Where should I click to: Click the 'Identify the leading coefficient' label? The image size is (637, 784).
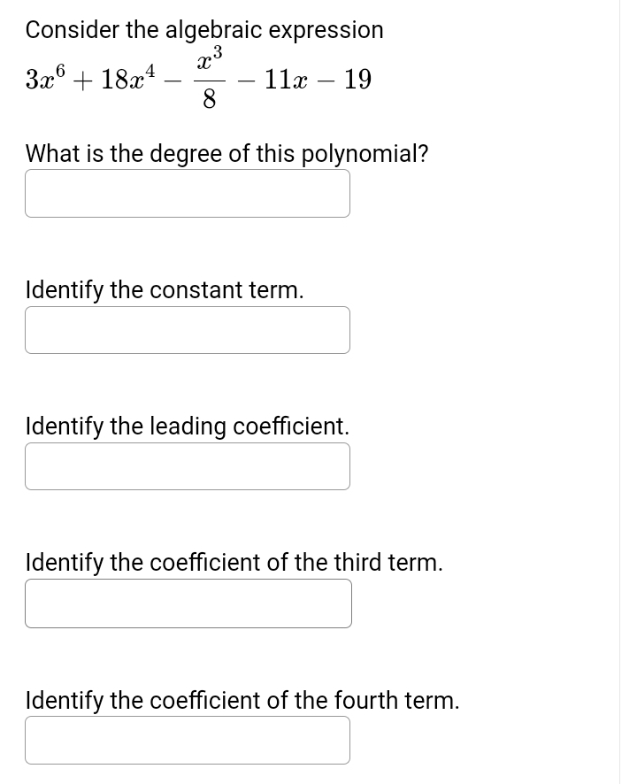188,426
